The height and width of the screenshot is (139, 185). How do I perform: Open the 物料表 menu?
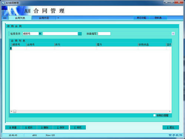tap(158, 18)
